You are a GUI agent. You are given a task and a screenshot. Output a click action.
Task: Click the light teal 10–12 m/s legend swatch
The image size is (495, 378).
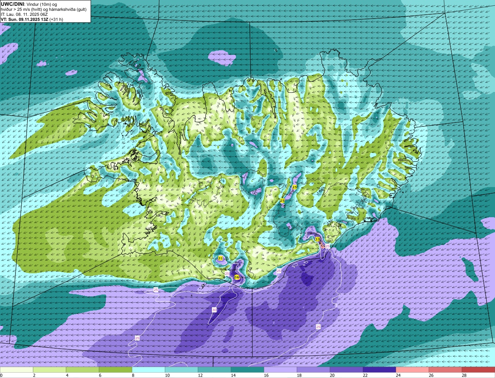(181, 369)
